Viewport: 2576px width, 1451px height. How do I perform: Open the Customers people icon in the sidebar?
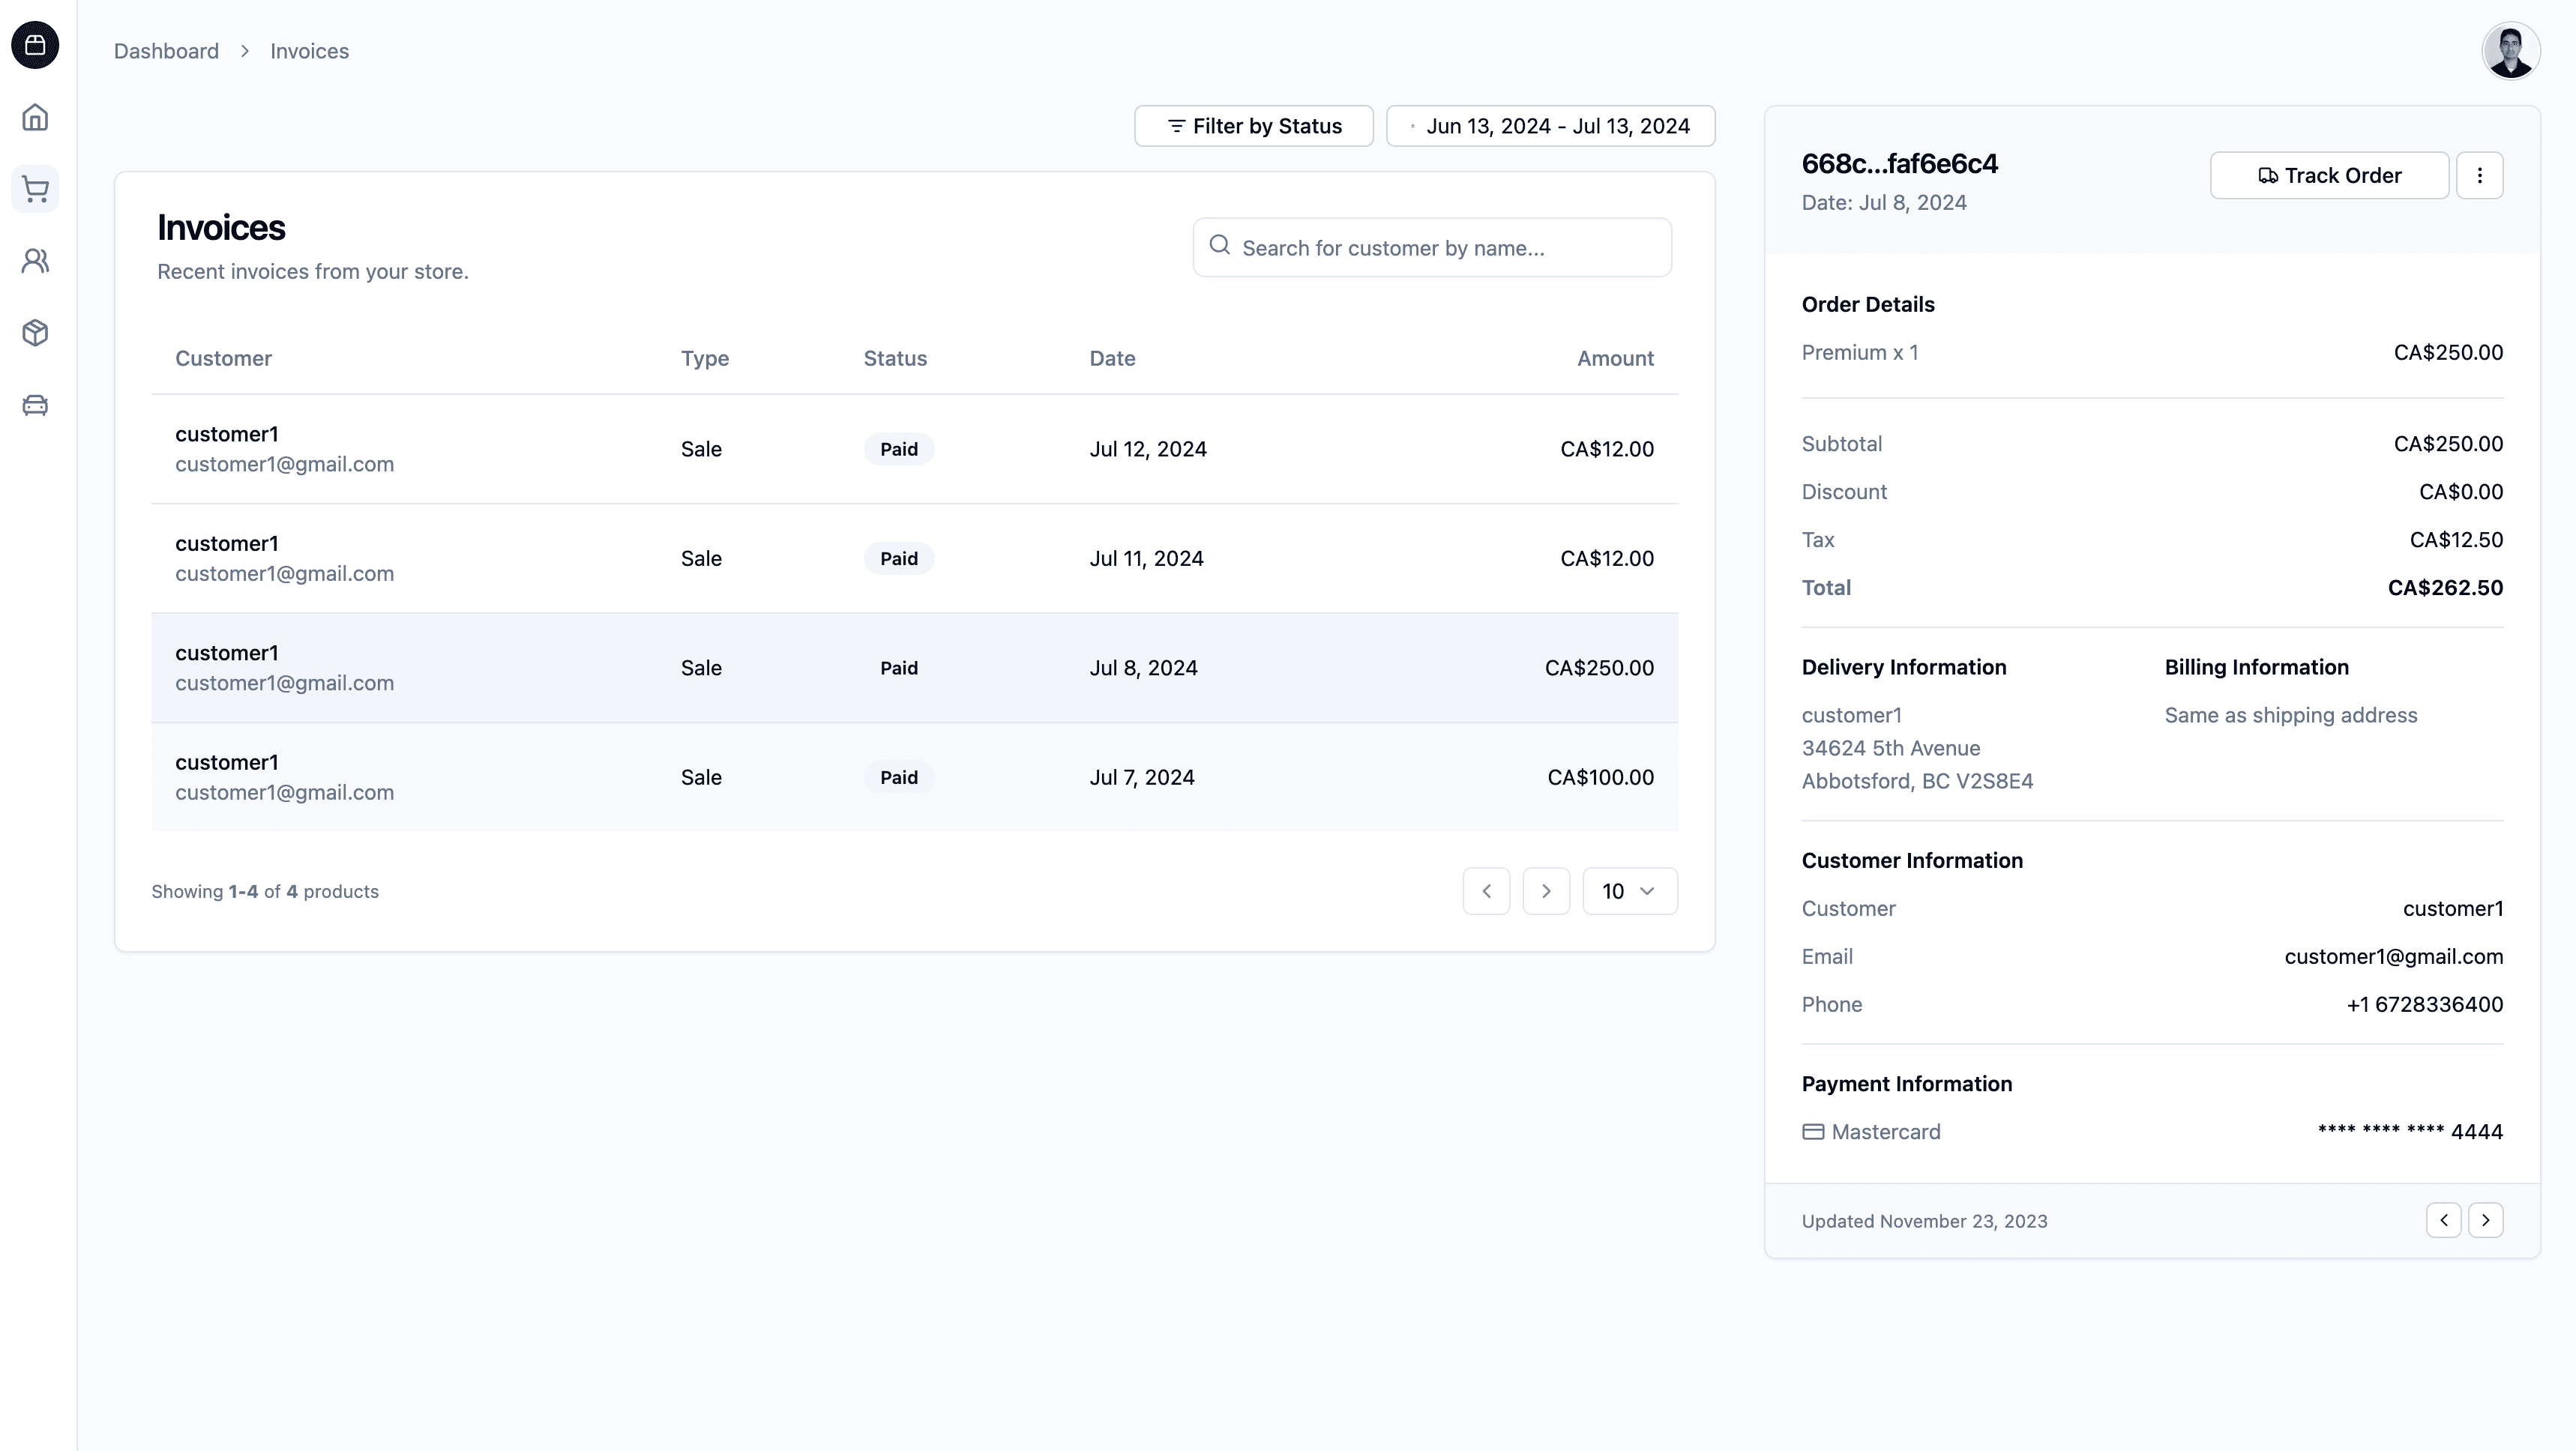coord(35,261)
